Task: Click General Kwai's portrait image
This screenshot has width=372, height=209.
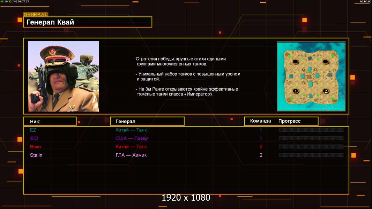Action: pos(64,76)
